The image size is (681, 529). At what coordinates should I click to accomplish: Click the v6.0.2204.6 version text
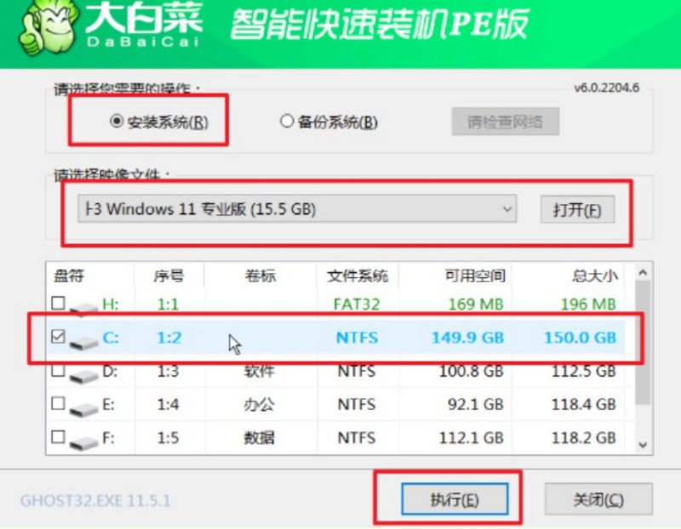pyautogui.click(x=607, y=88)
